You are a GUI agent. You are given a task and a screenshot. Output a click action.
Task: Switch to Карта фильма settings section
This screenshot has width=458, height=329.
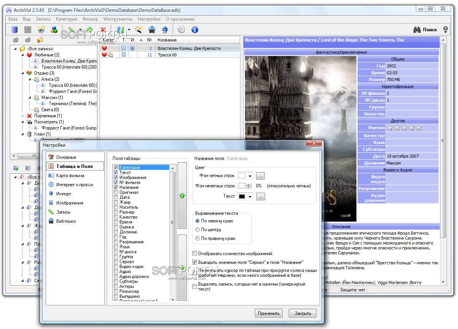(x=70, y=176)
